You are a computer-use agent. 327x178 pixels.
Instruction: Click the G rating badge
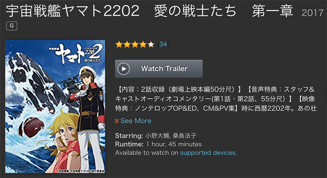click(x=12, y=26)
